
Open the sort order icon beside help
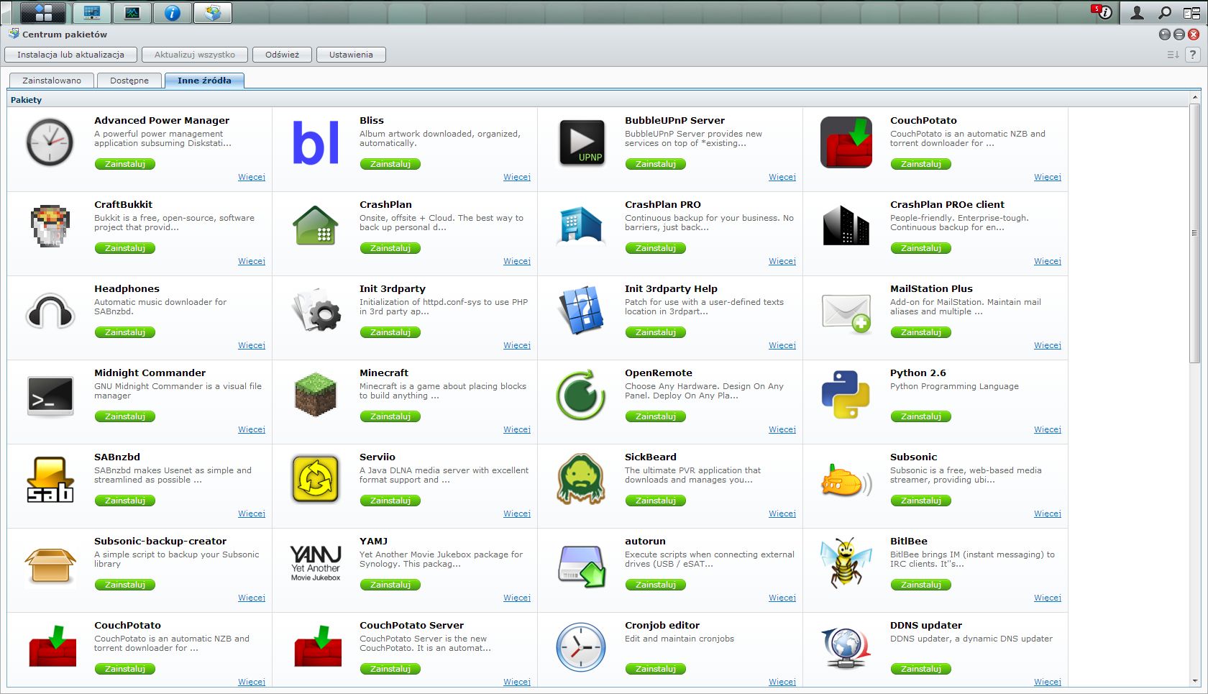coord(1173,55)
